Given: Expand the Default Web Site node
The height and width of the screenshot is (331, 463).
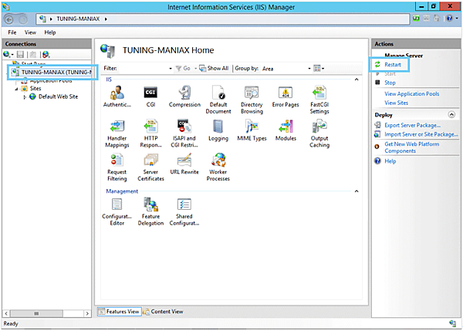Looking at the screenshot, I should point(25,96).
